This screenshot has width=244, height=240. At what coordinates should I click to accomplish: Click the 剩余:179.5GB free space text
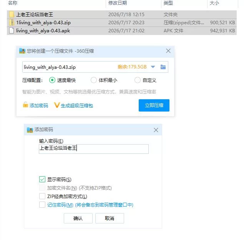(132, 67)
